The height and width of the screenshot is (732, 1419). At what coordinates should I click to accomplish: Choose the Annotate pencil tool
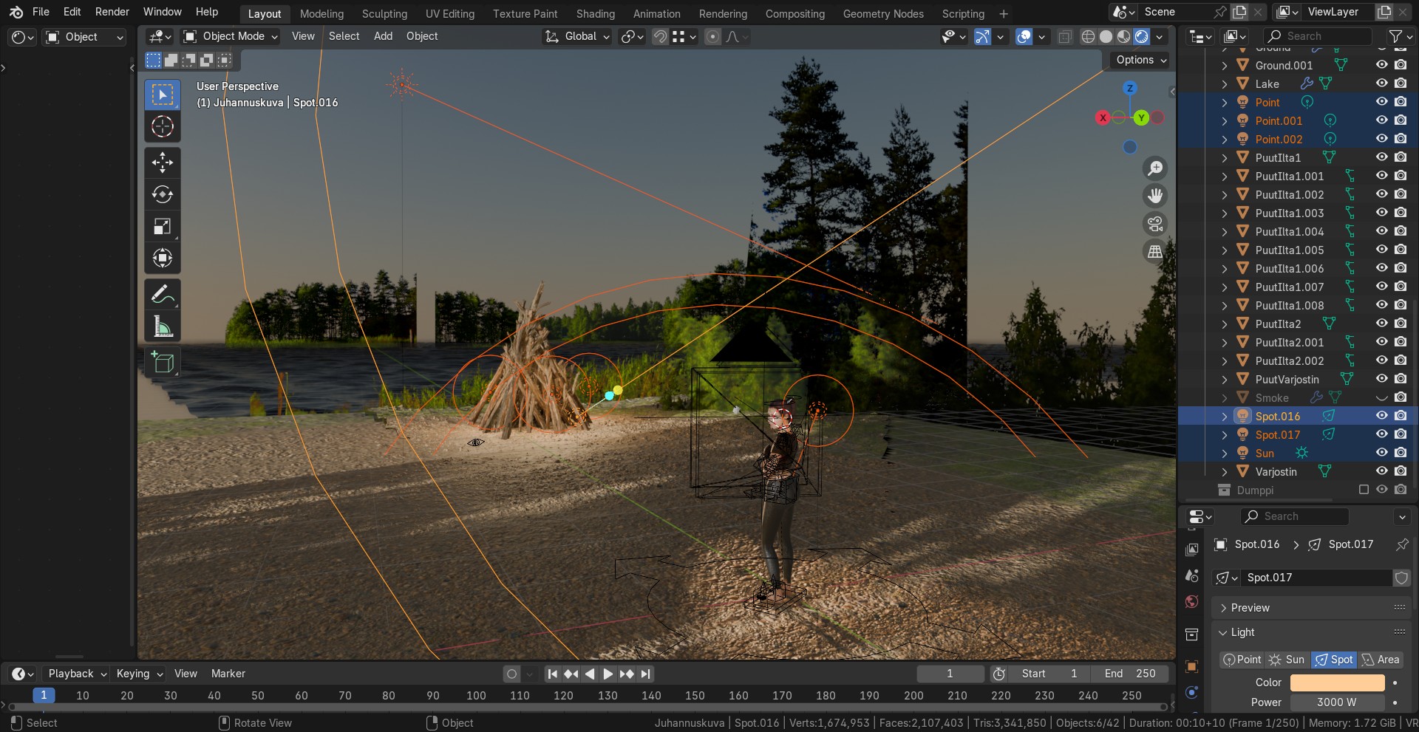click(163, 295)
